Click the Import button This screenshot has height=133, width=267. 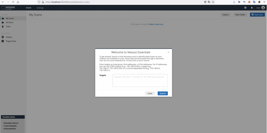click(x=225, y=15)
